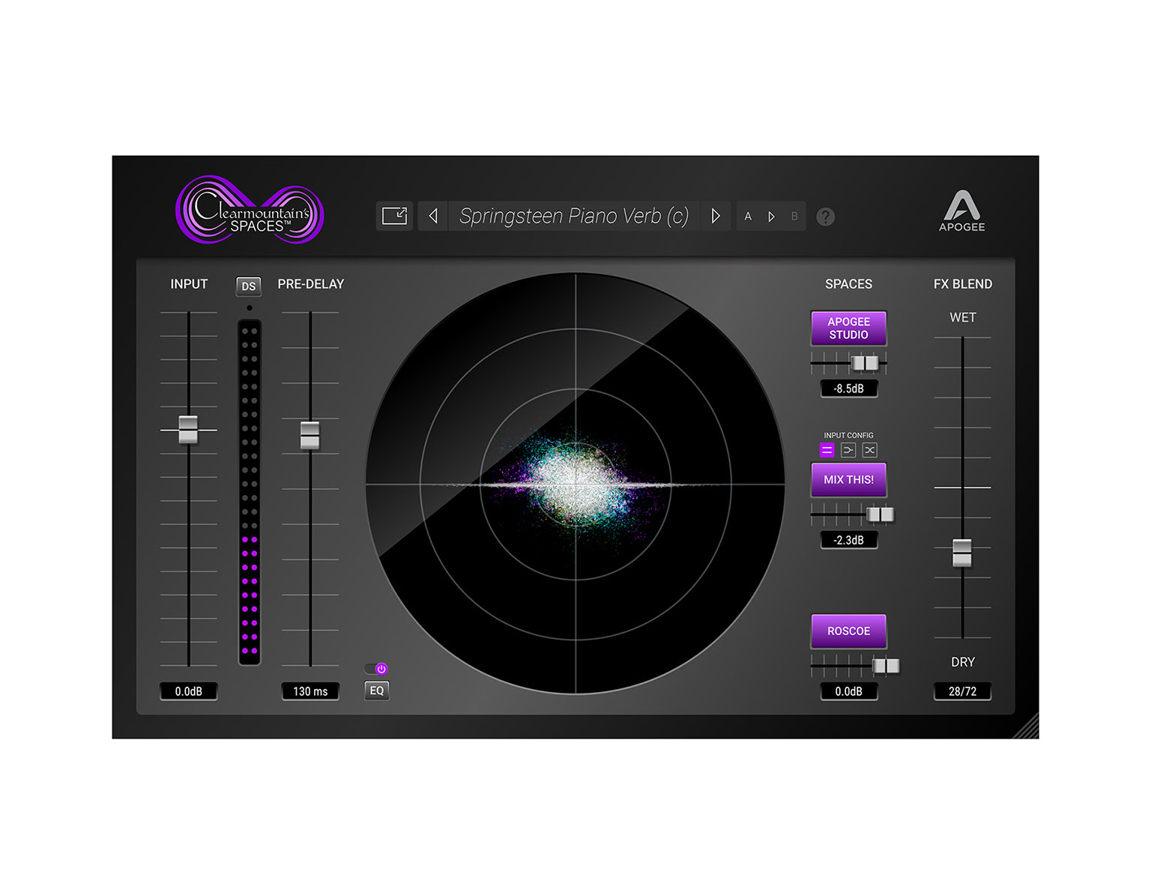Image resolution: width=1151 pixels, height=895 pixels.
Task: Switch to preset slot A
Action: point(748,217)
